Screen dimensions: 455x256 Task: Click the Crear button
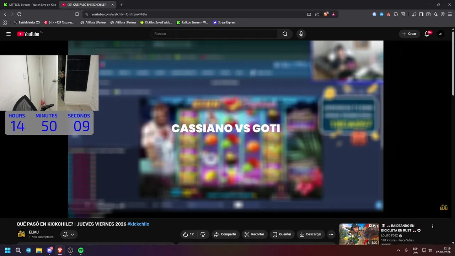(x=409, y=34)
